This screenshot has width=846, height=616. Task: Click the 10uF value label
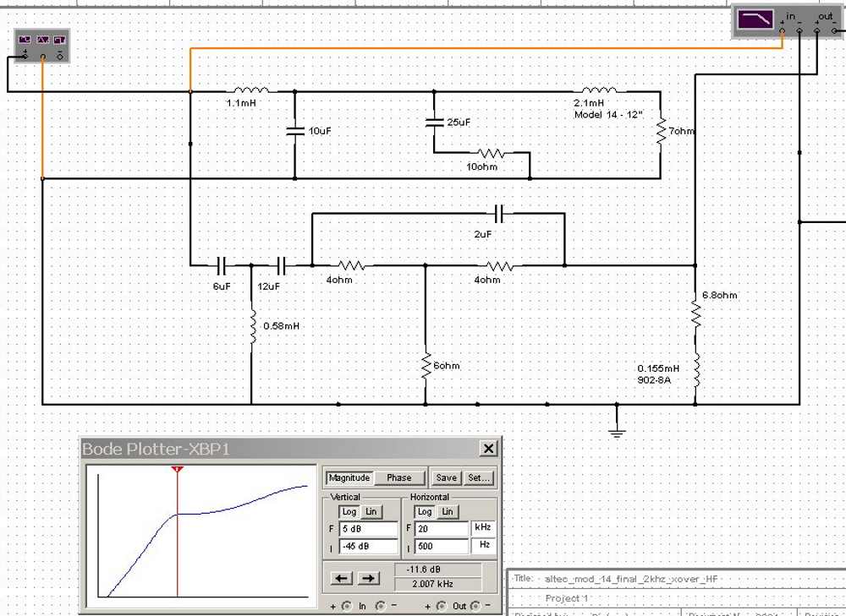click(x=320, y=131)
